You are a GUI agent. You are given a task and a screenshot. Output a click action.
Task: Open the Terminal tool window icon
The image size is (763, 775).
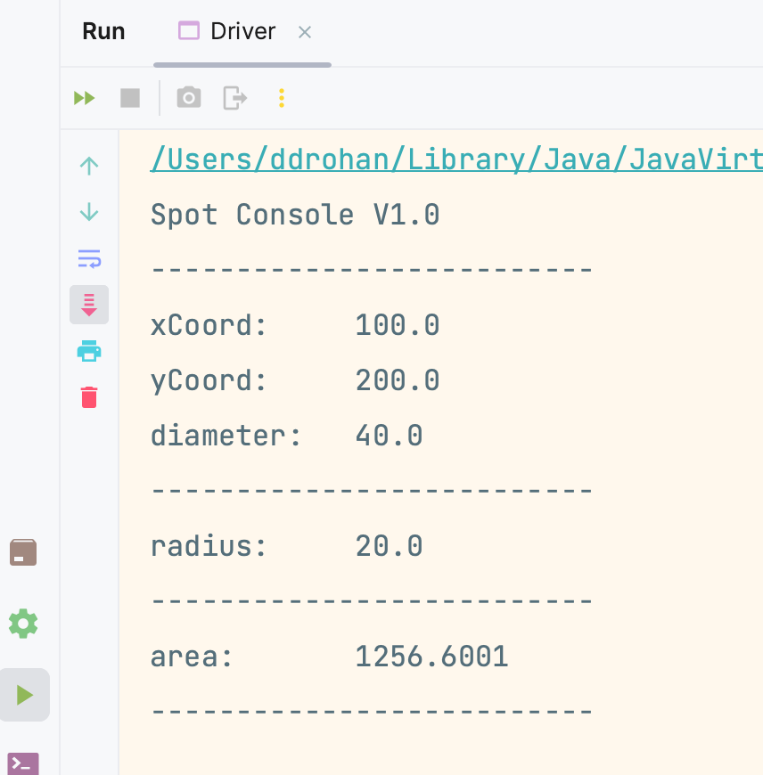tap(23, 763)
